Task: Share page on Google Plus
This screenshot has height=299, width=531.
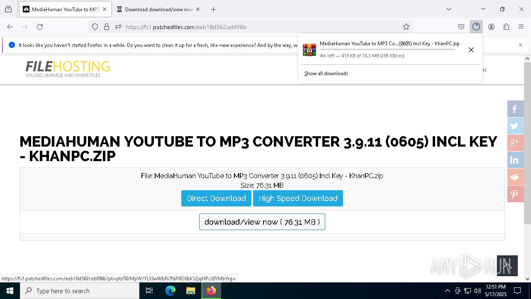Action: [515, 143]
